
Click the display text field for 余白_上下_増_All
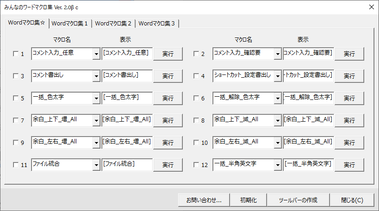pos(127,120)
